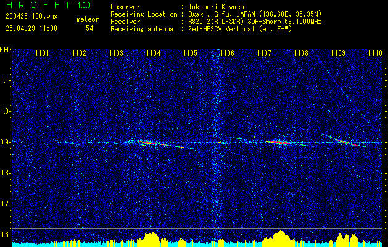Click time marker 1106
The width and height of the screenshot is (388, 247).
click(227, 53)
